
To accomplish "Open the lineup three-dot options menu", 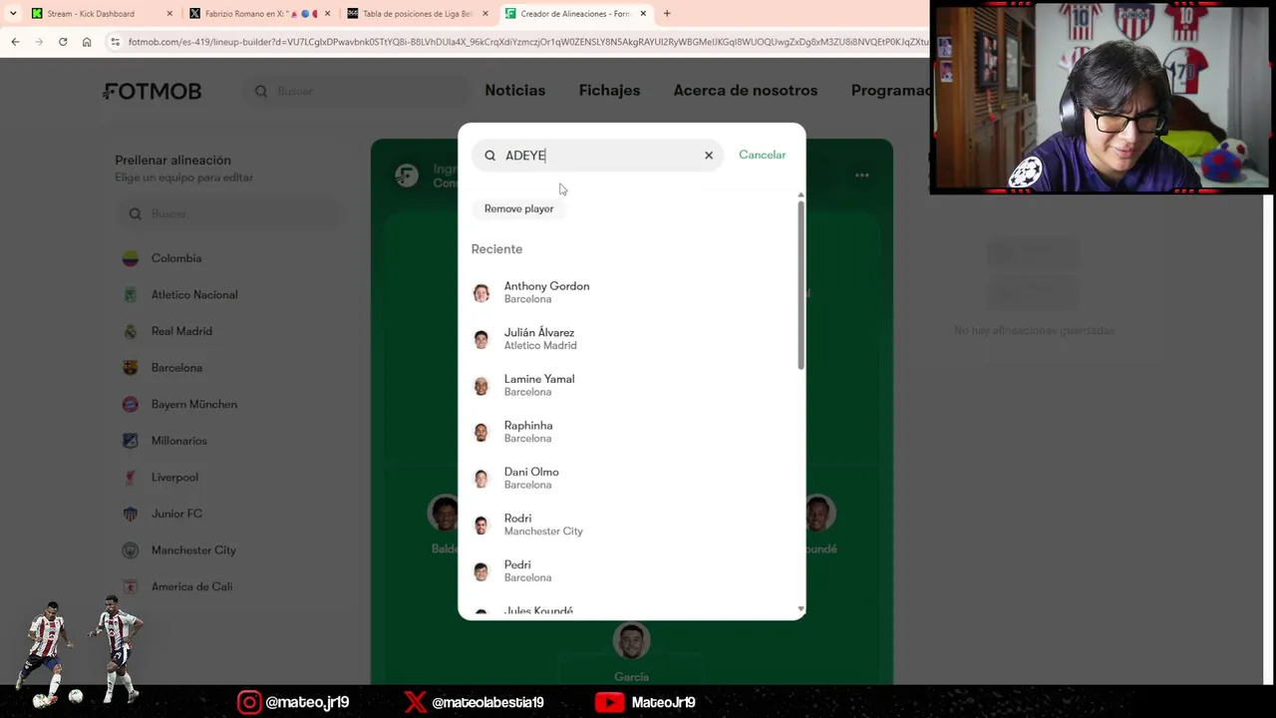I will [862, 176].
